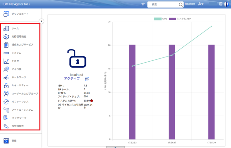Click the TR レベル label
The height and width of the screenshot is (148, 231).
pos(64,89)
